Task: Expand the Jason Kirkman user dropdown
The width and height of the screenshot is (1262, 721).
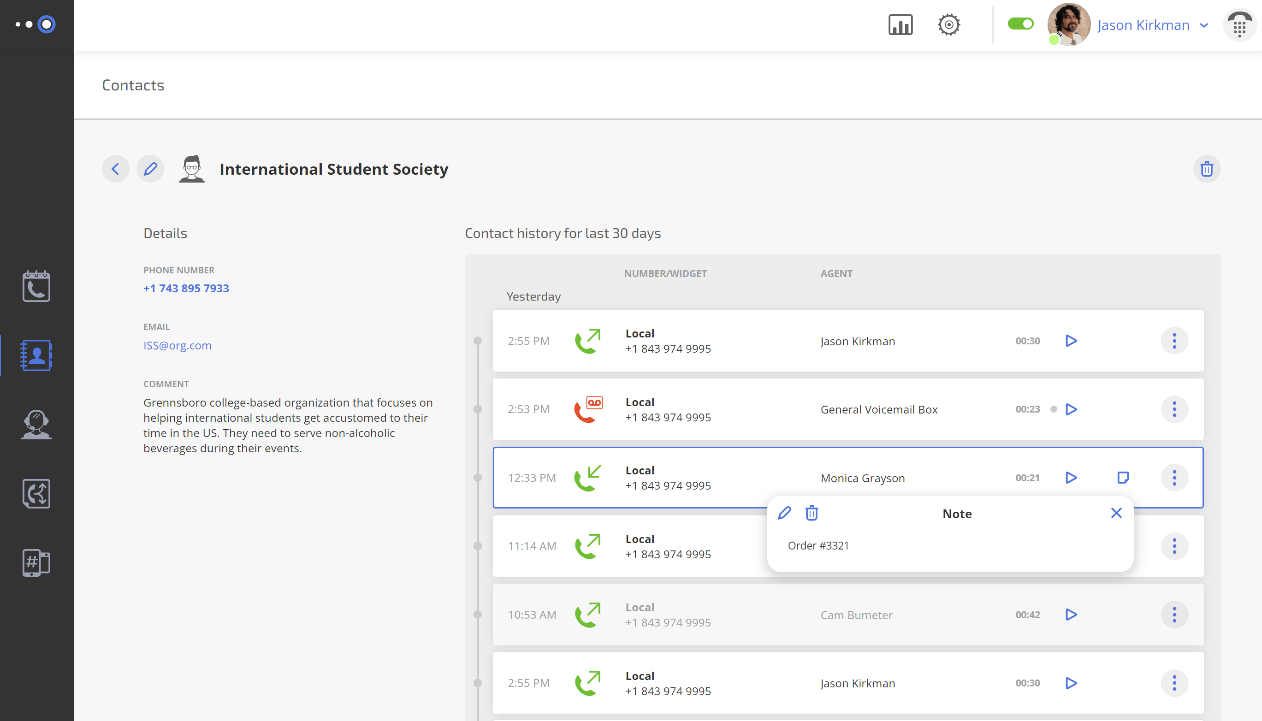Action: click(1204, 25)
